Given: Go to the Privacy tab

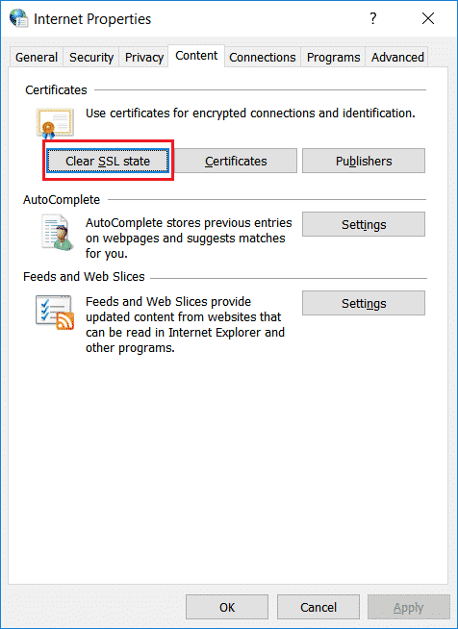Looking at the screenshot, I should click(144, 58).
